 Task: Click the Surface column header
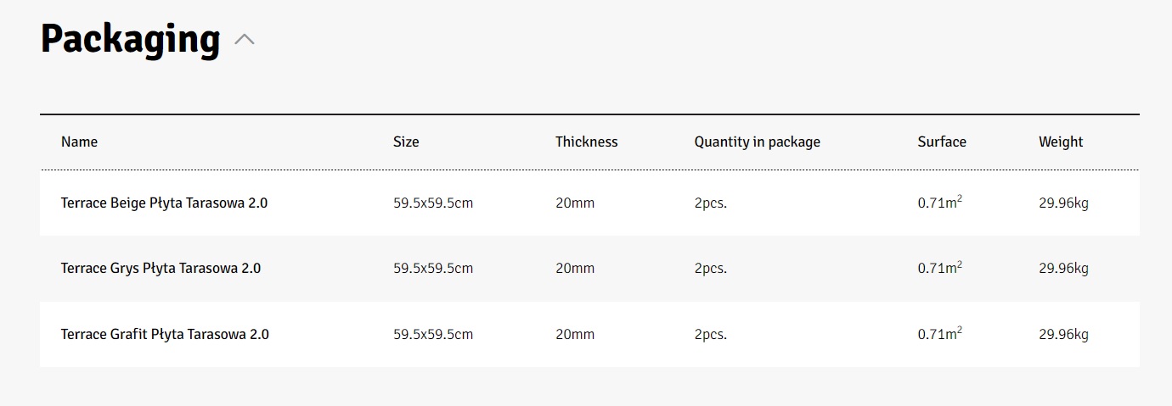point(941,142)
